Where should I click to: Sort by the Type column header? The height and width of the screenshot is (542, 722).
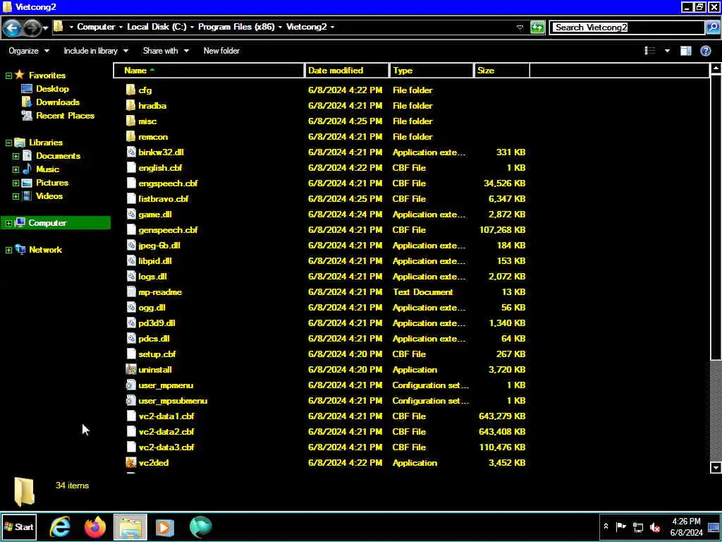click(432, 71)
